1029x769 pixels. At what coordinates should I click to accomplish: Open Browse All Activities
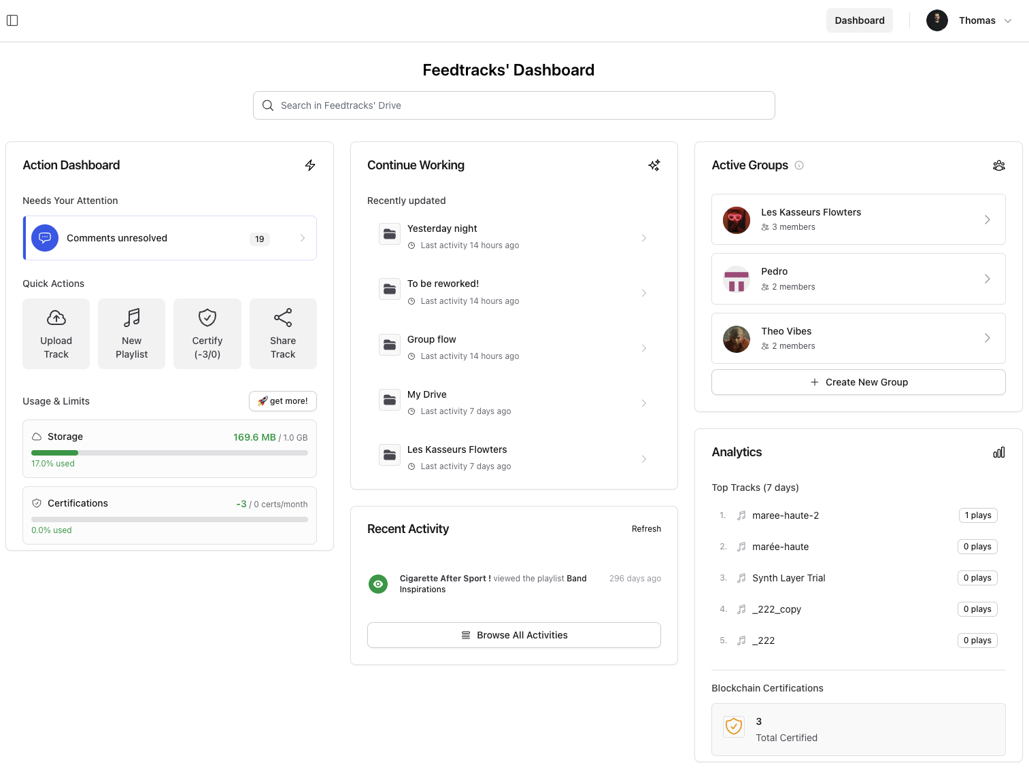pos(513,634)
